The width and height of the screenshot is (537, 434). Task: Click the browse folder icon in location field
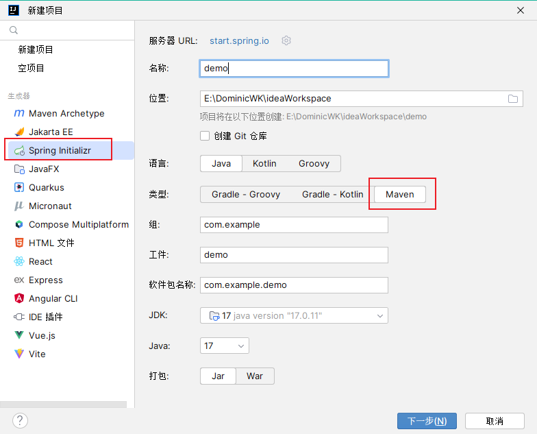coord(512,99)
